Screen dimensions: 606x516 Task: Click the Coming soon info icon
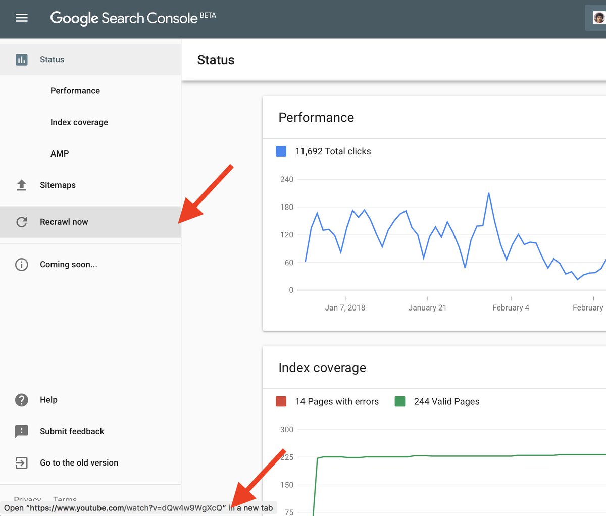[21, 264]
